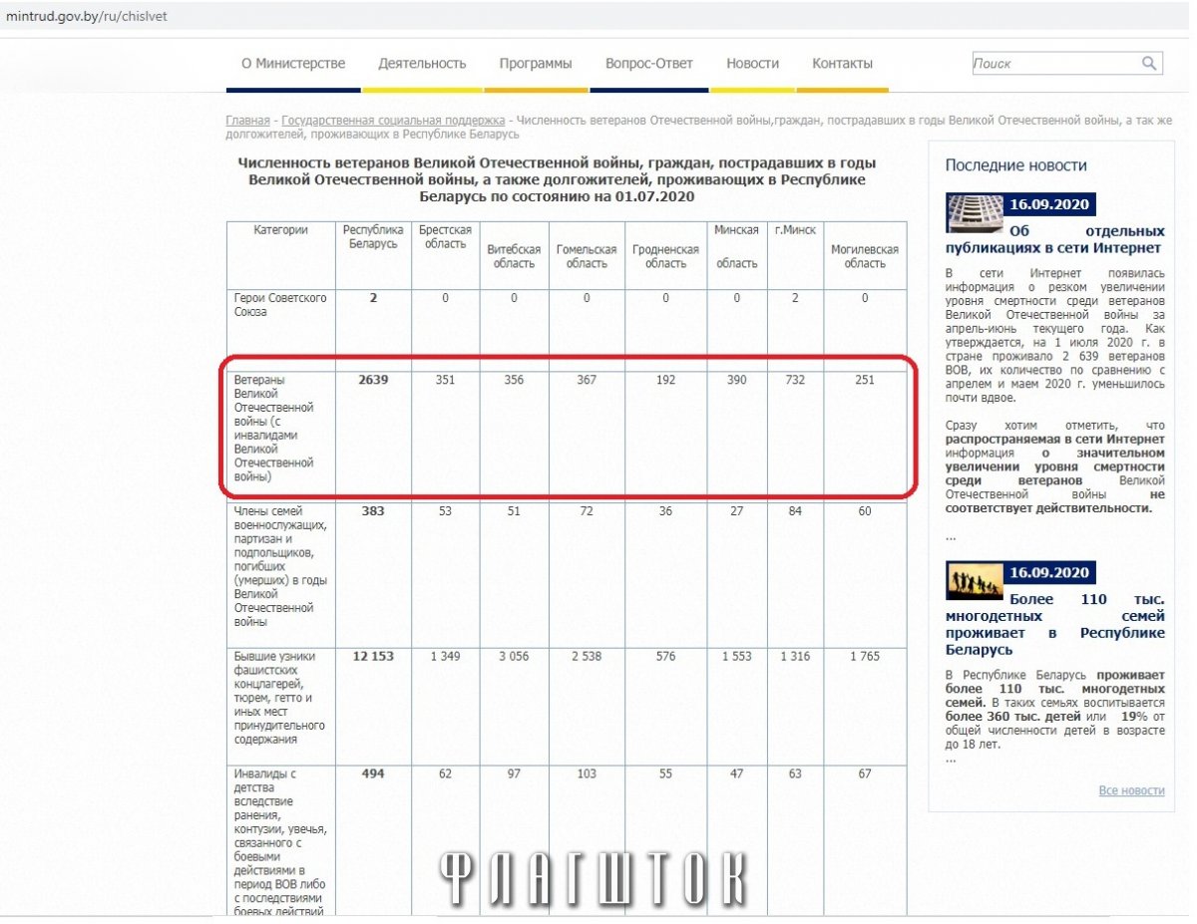Click the Герои Советского Союза row label

pyautogui.click(x=280, y=305)
